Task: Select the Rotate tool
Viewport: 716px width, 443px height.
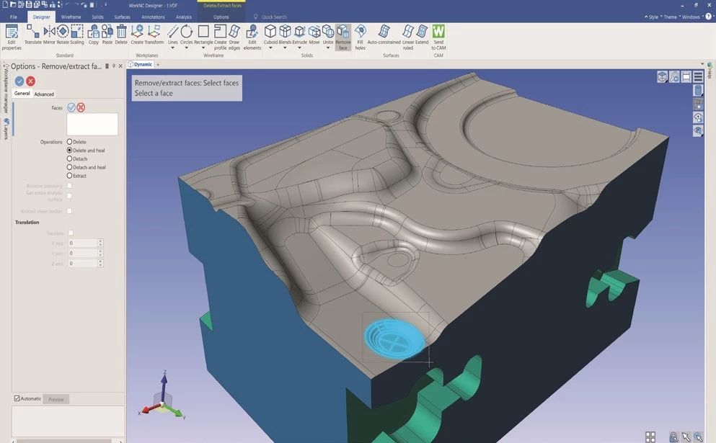Action: pyautogui.click(x=63, y=35)
